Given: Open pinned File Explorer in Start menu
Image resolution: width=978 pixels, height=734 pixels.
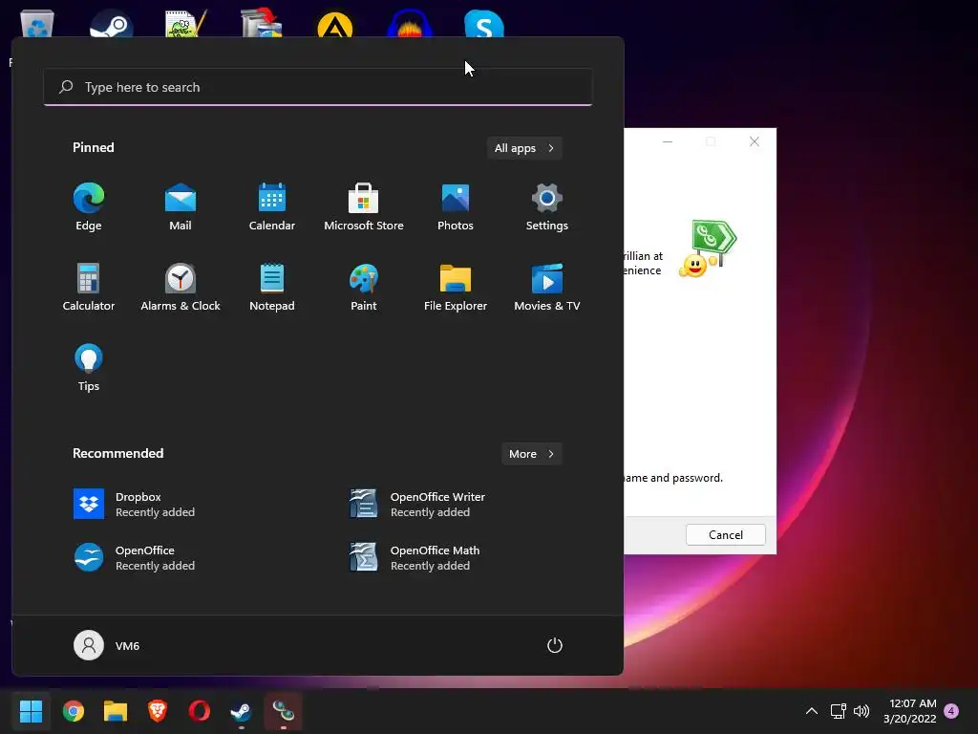Looking at the screenshot, I should point(456,288).
